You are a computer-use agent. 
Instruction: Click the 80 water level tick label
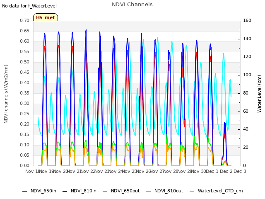[x=246, y=93]
